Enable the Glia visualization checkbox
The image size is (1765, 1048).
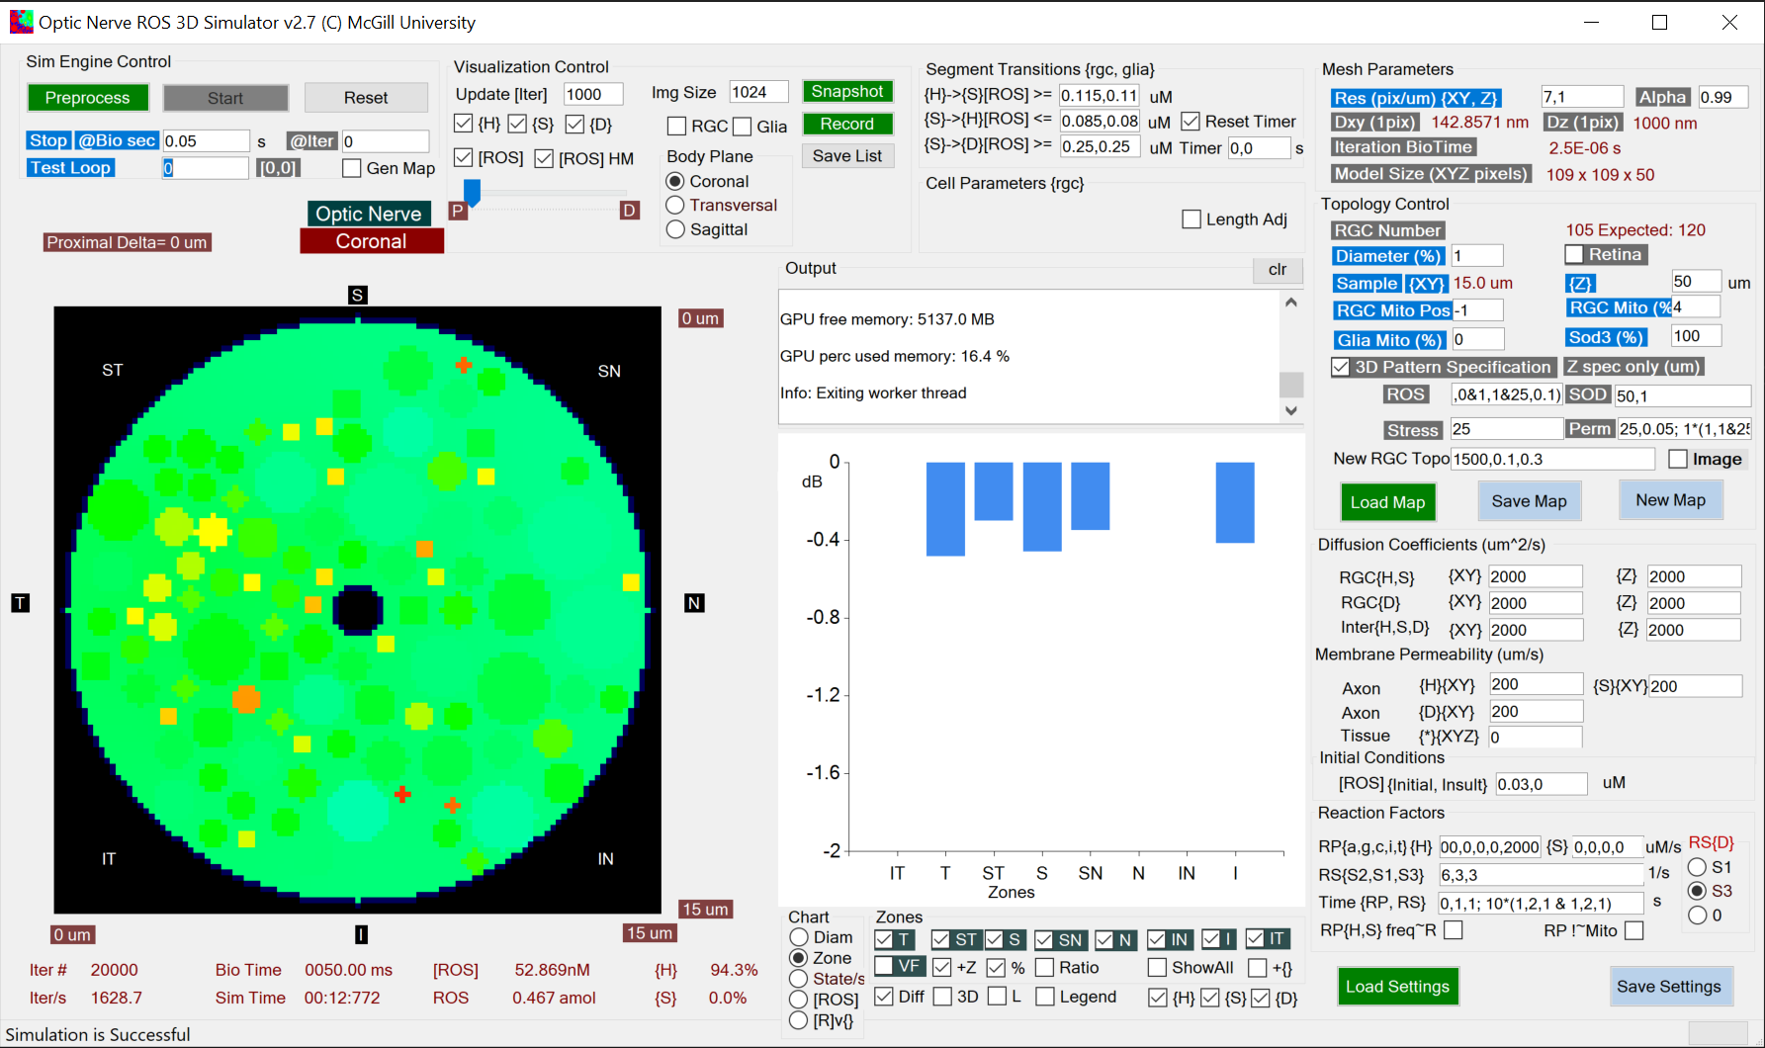(742, 126)
